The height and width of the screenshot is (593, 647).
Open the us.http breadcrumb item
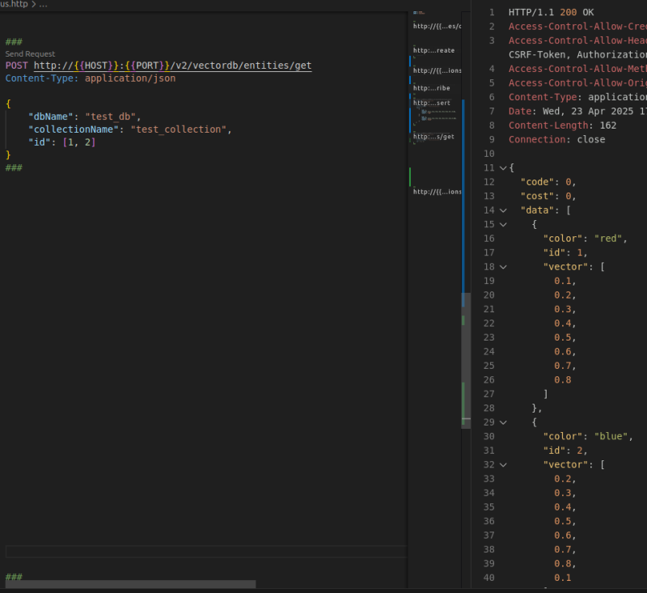click(14, 5)
